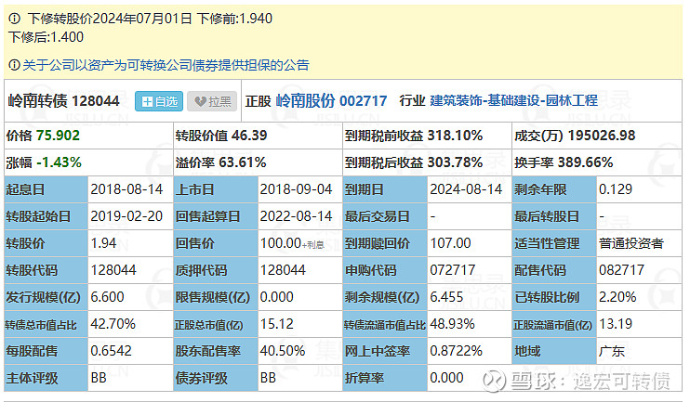The image size is (690, 402).
Task: Select the 回售价 value 100.00
Action: (281, 243)
